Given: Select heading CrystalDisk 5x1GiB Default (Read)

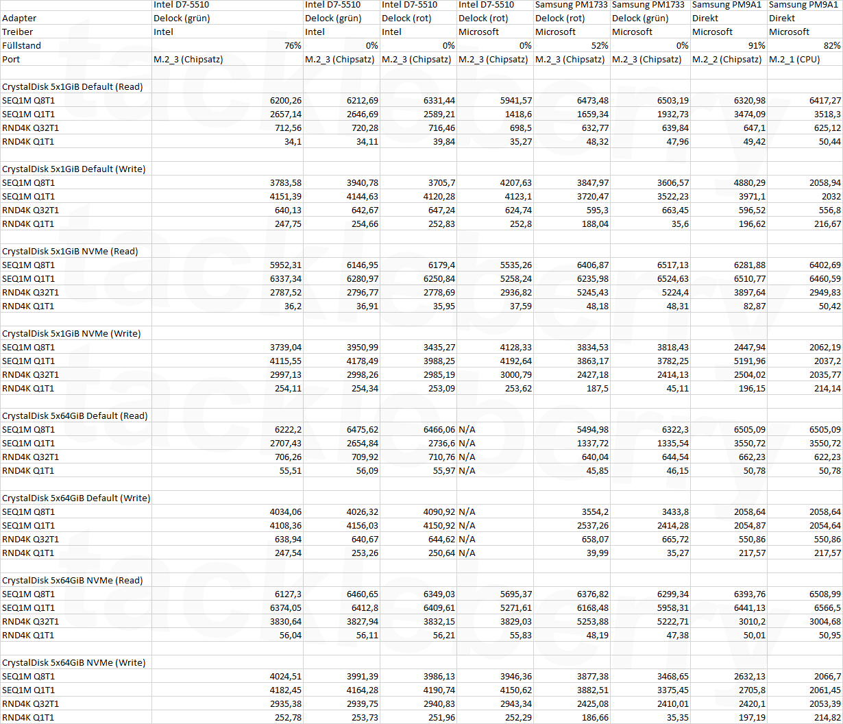Looking at the screenshot, I should point(73,87).
